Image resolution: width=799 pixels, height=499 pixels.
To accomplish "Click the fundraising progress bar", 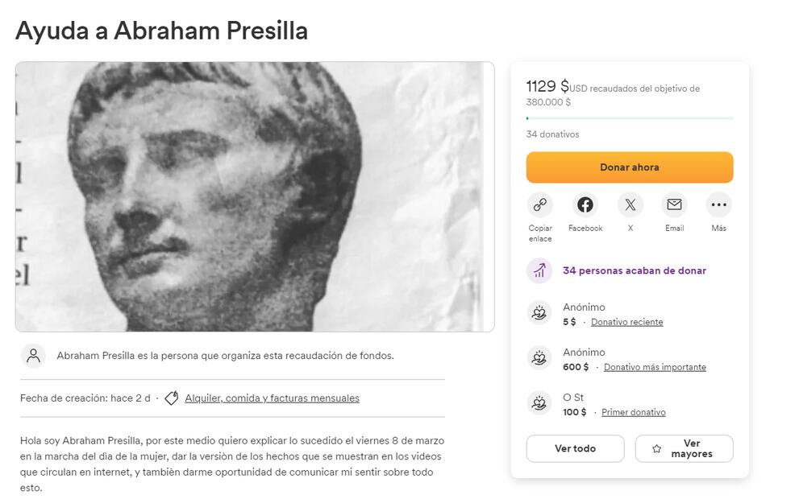I will (x=630, y=118).
